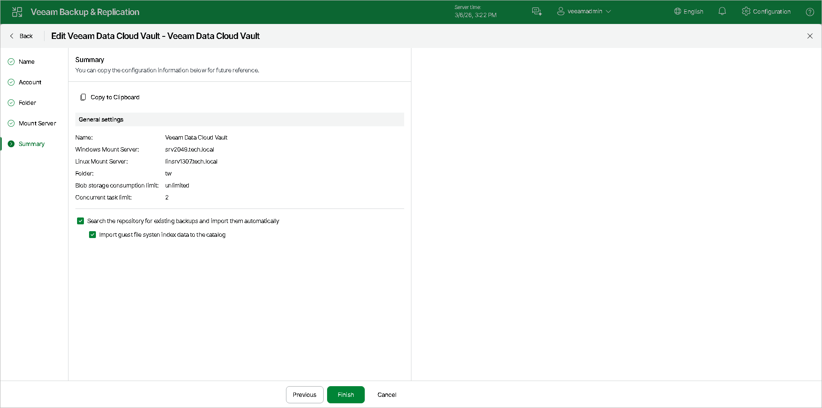Viewport: 822px width, 408px height.
Task: Uncheck search repository for existing backups
Action: click(x=80, y=221)
